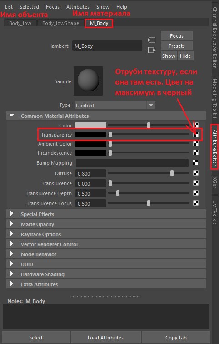Select the M_Body material tab
This screenshot has width=219, height=344.
pyautogui.click(x=99, y=23)
